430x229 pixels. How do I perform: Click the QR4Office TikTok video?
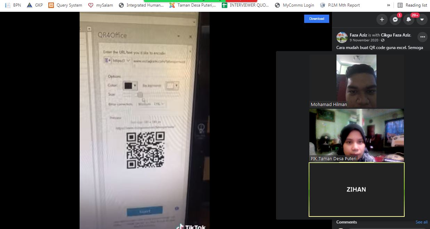click(145, 121)
